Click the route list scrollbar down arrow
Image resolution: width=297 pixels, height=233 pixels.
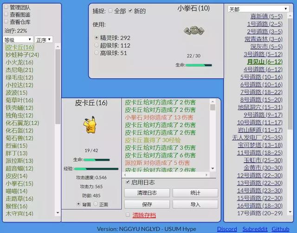tap(290, 212)
